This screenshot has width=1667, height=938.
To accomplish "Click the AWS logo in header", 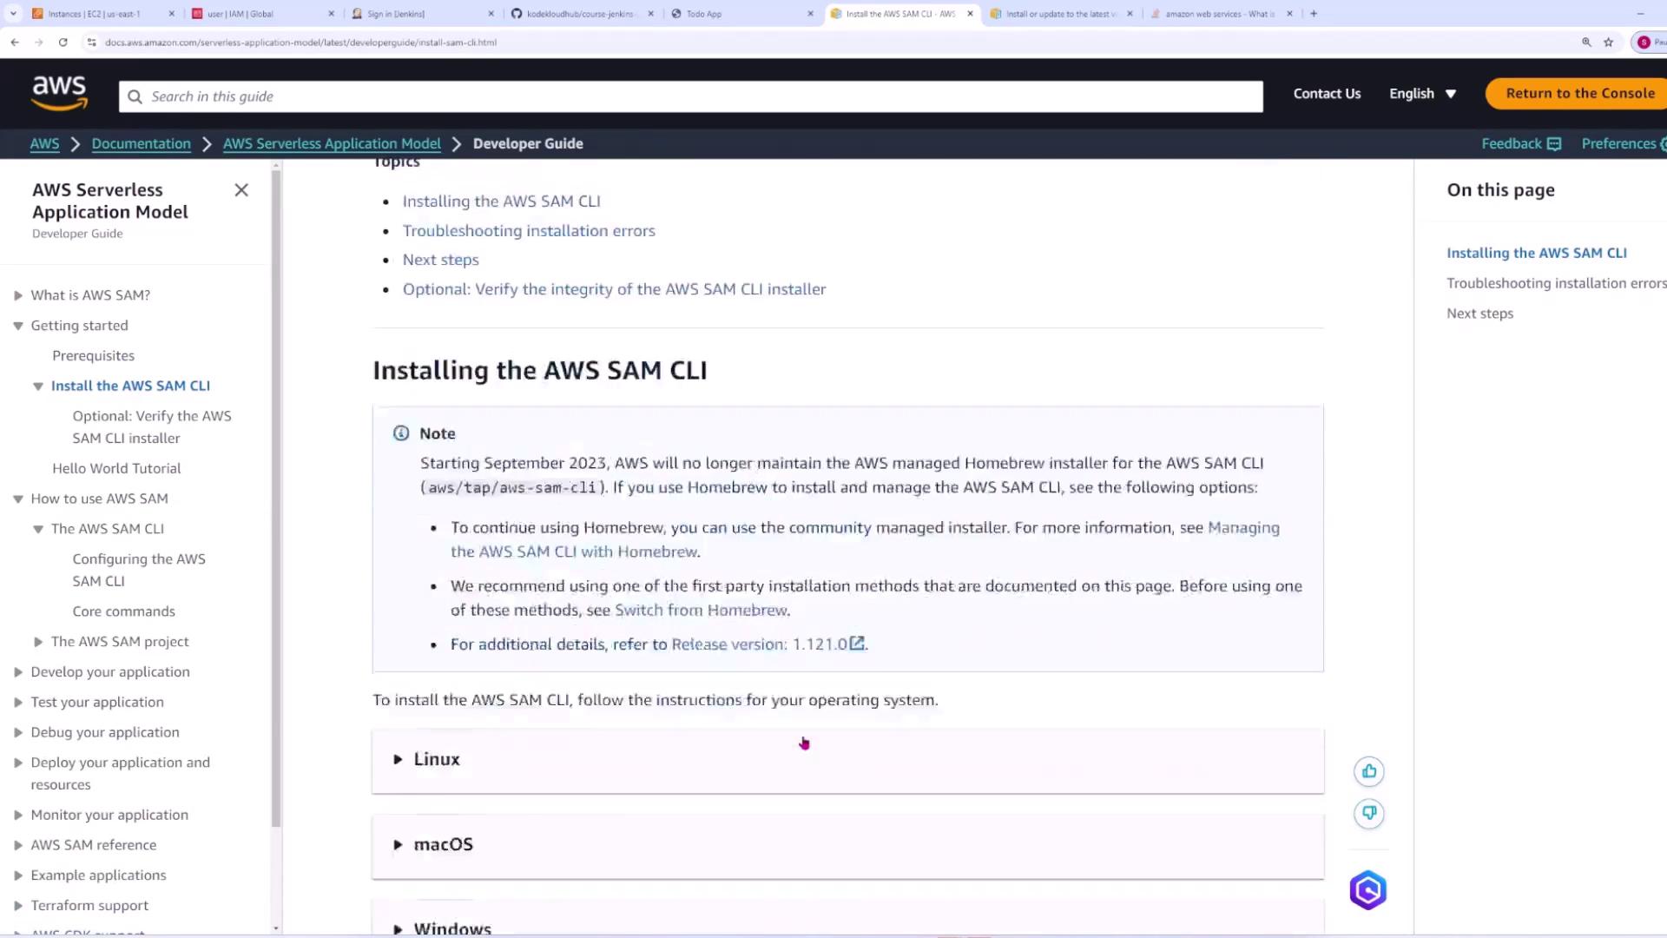I will (59, 93).
